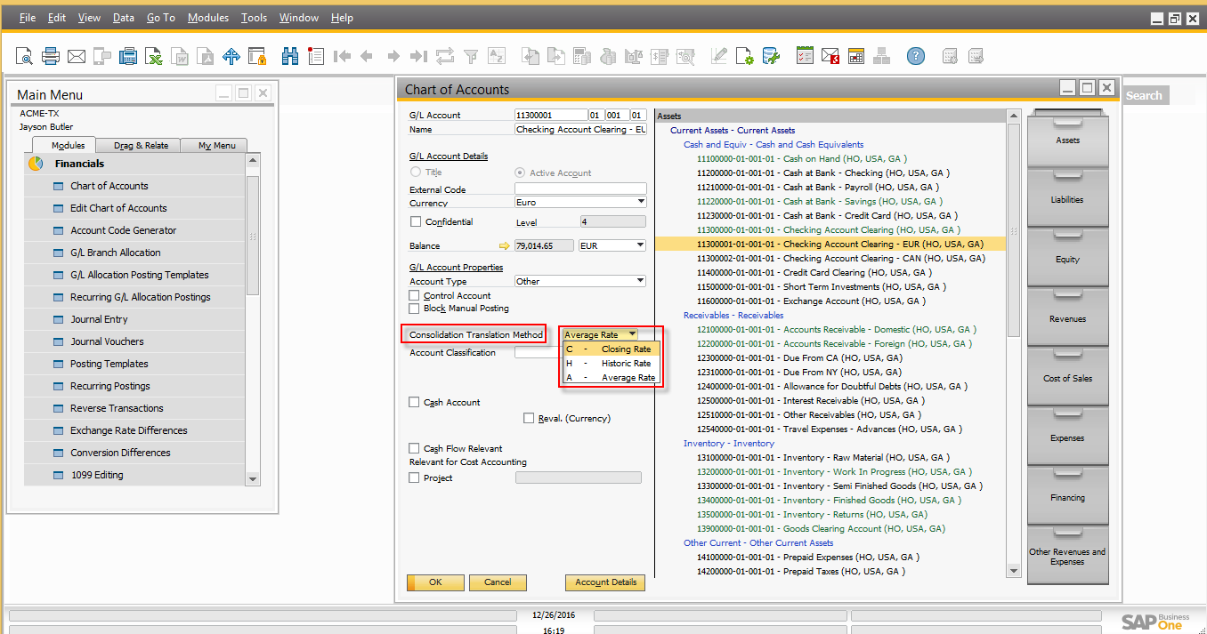
Task: Open the Modules menu in menu bar
Action: pyautogui.click(x=207, y=18)
